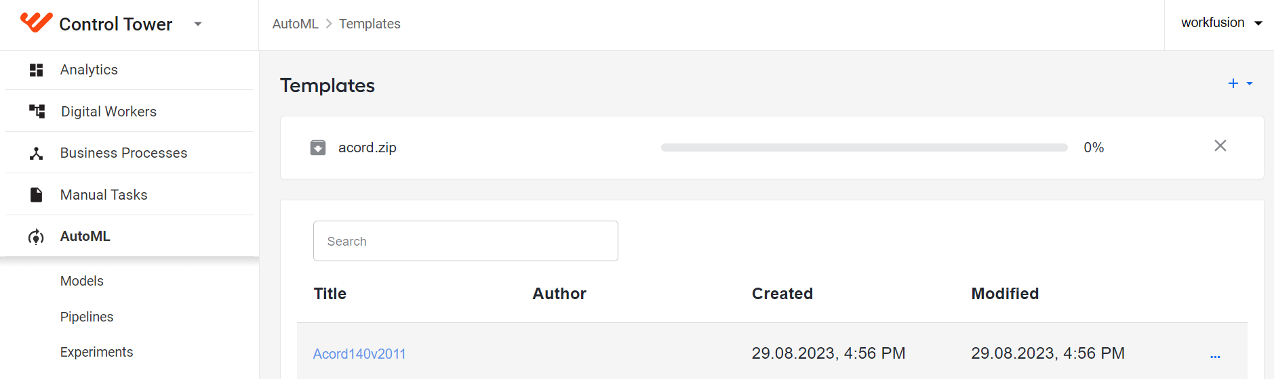Go to Models submenu item
The image size is (1274, 379).
pyautogui.click(x=82, y=281)
